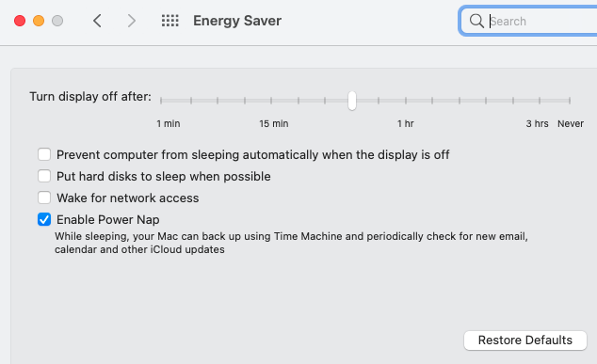Viewport: 597px width, 364px height.
Task: Set display off slider to 15 min tick
Action: [x=271, y=101]
